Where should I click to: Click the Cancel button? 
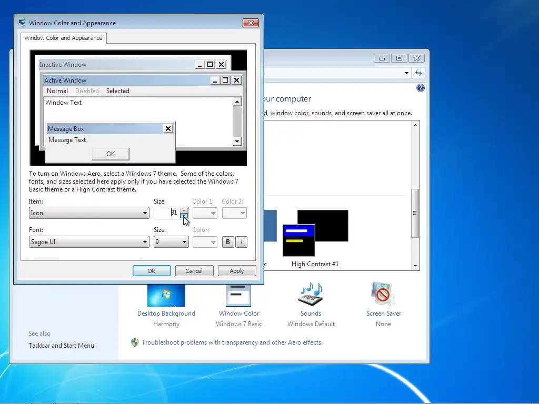click(194, 271)
